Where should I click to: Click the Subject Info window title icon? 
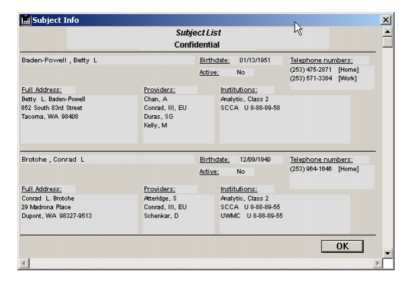click(26, 20)
